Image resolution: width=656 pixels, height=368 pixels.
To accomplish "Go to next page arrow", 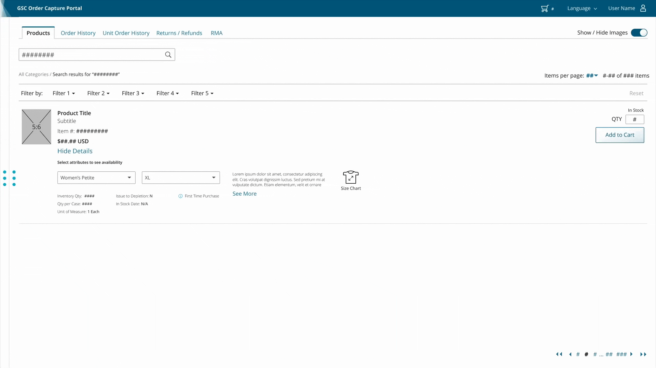I will point(631,354).
